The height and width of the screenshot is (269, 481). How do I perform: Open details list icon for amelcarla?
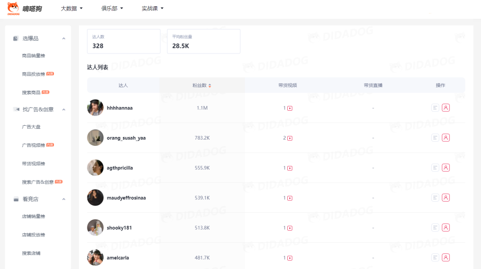(x=435, y=258)
